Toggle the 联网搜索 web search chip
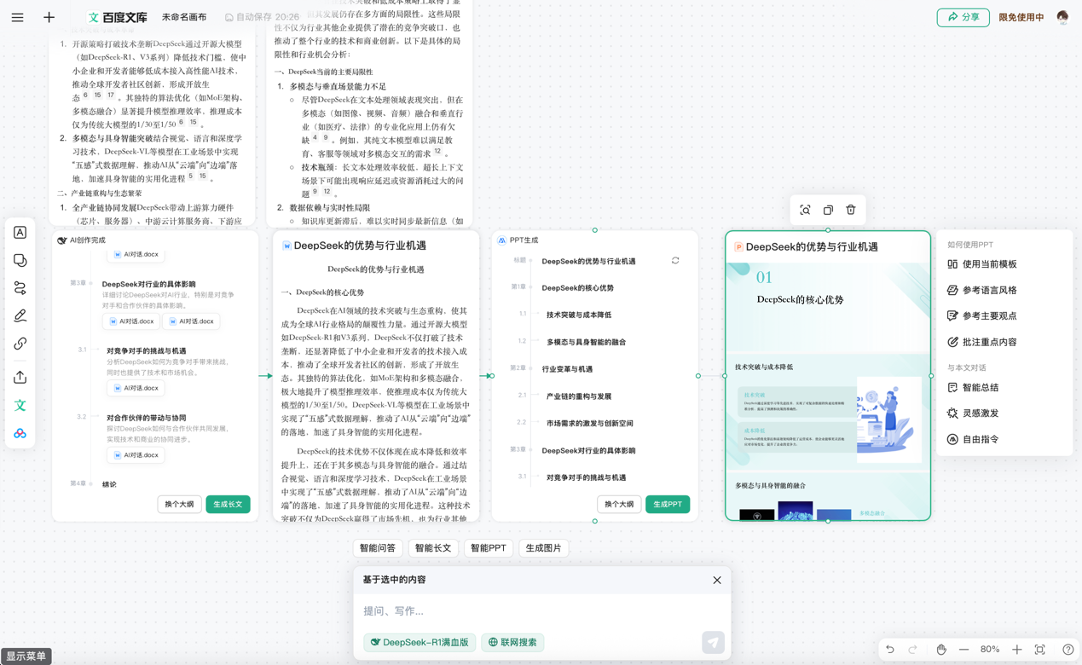 pos(512,642)
